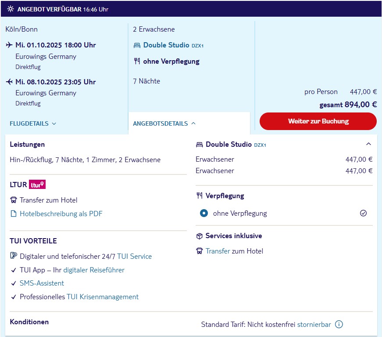Viewport: 382px width, 337px height.
Task: Click the 2 Erwachsene text
Action: tap(154, 29)
